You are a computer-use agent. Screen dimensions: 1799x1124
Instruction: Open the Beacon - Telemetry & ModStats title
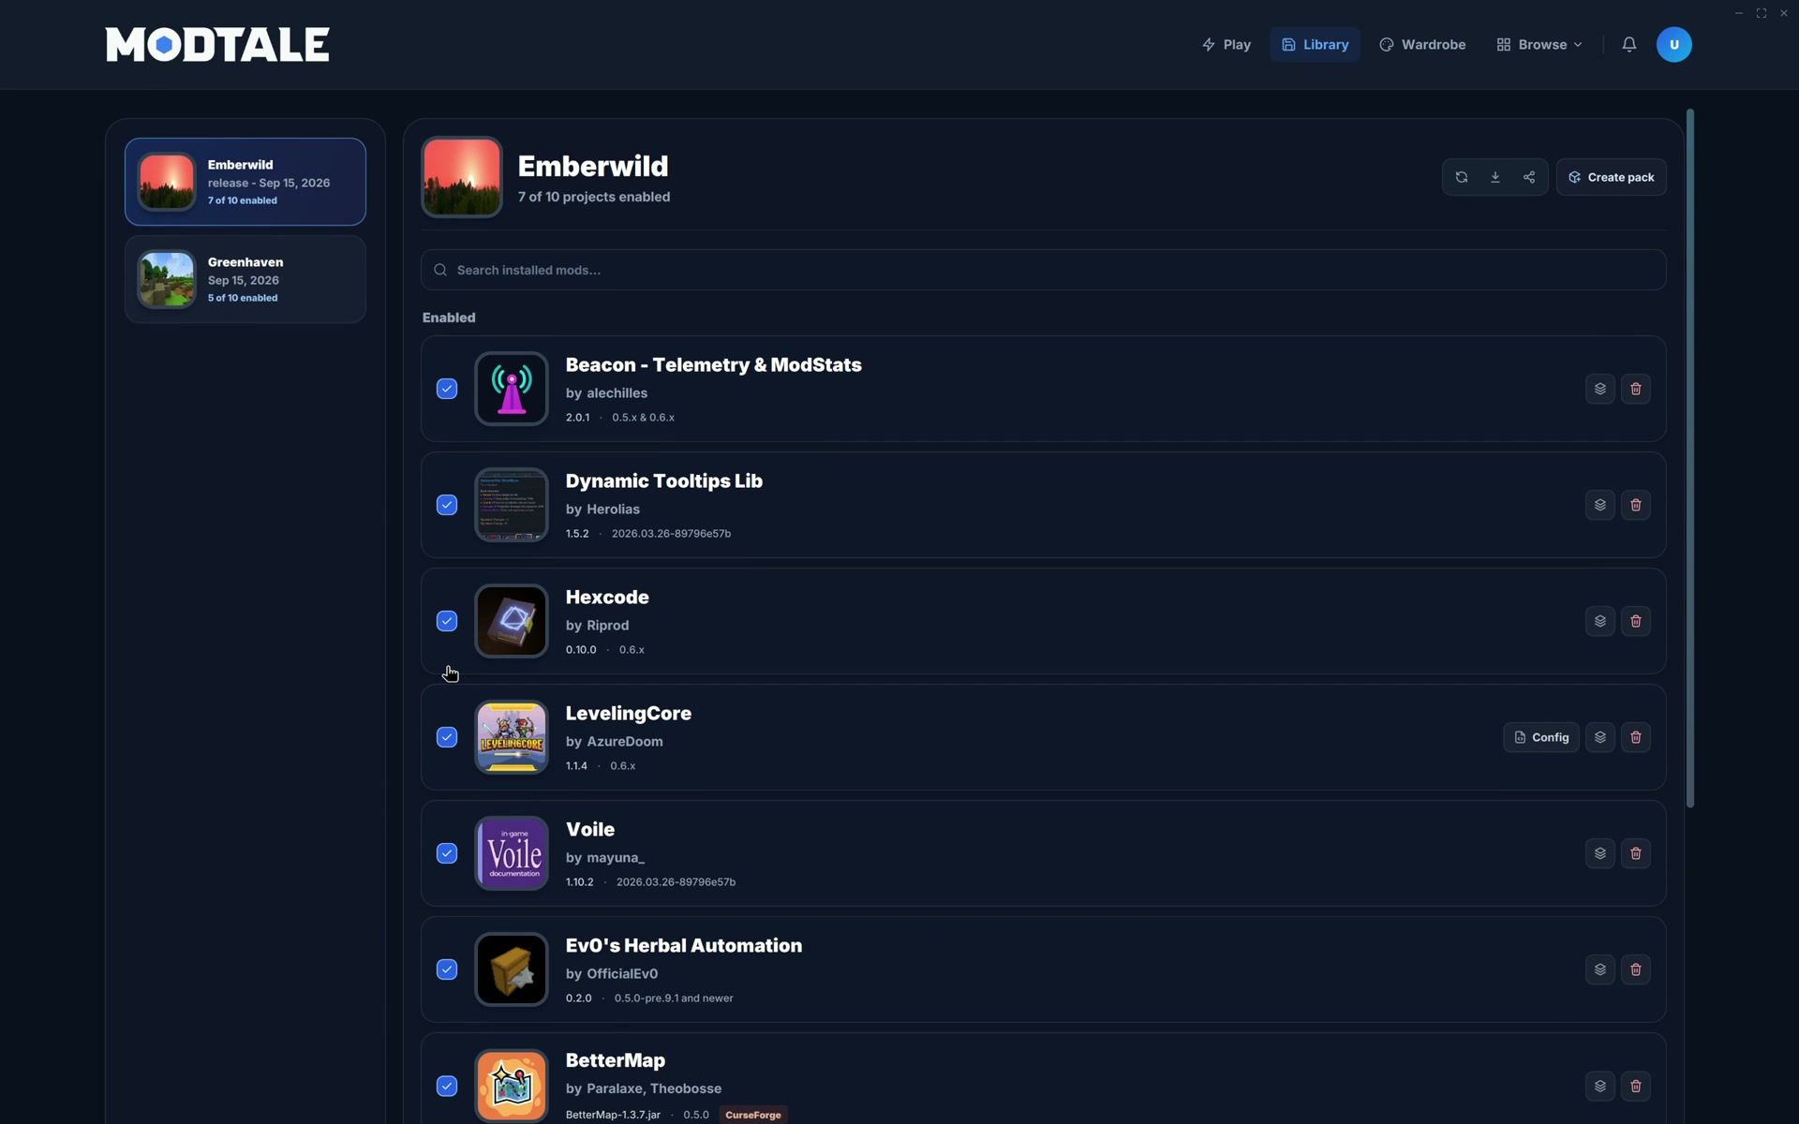tap(713, 365)
